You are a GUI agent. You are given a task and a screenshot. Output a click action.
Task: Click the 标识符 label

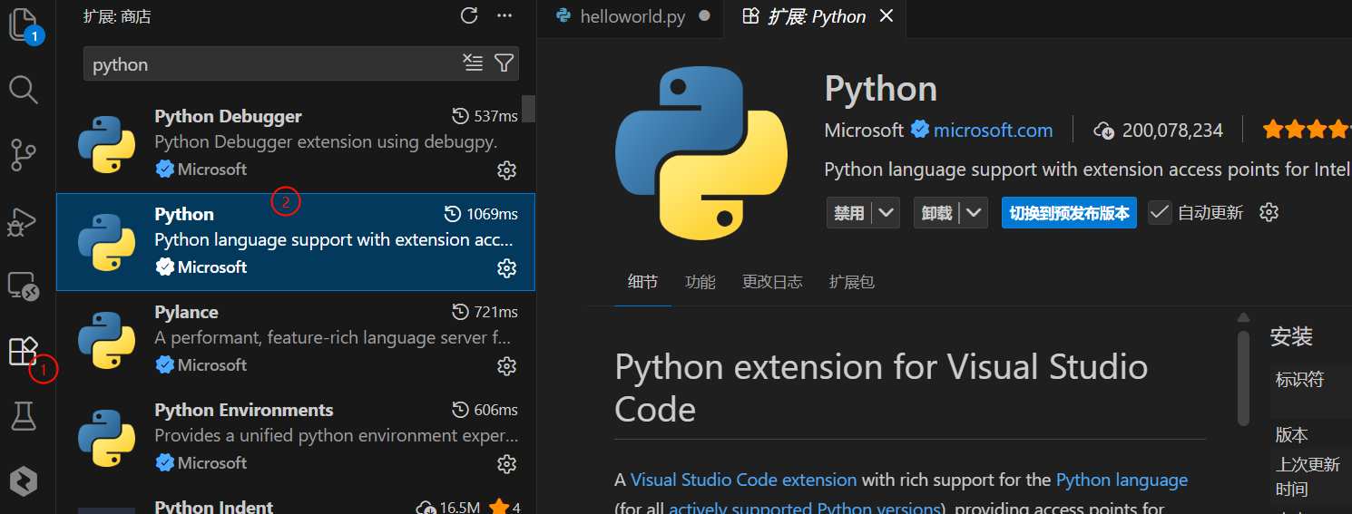pyautogui.click(x=1299, y=380)
